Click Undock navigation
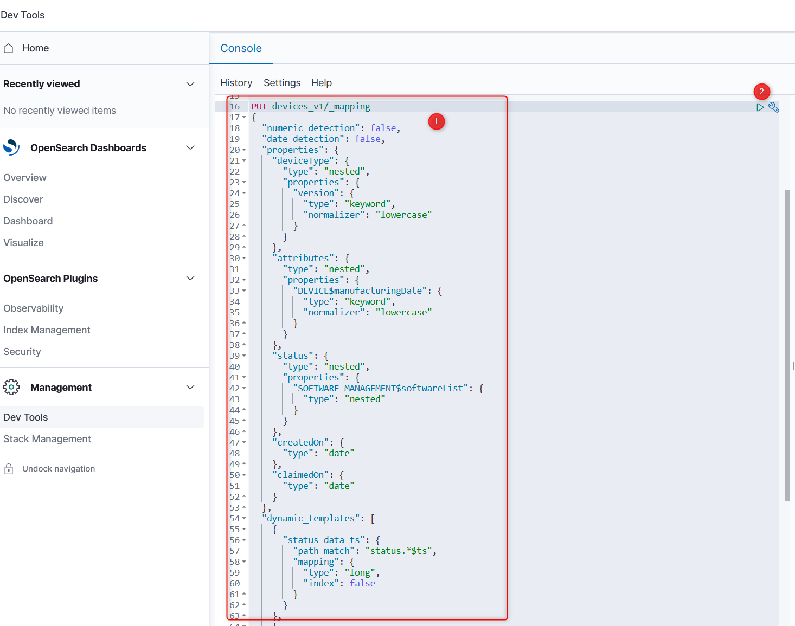Viewport: 795px width, 626px height. 59,469
